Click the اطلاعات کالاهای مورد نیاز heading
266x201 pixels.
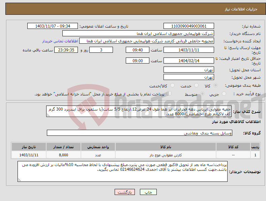coord(236,122)
